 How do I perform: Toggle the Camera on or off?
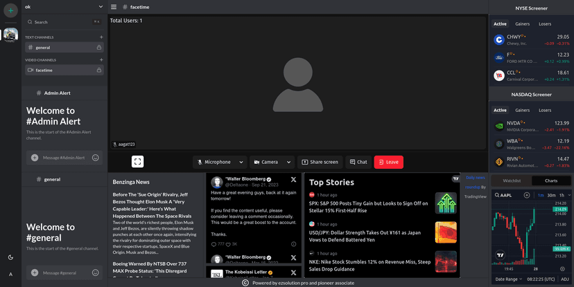coord(266,162)
